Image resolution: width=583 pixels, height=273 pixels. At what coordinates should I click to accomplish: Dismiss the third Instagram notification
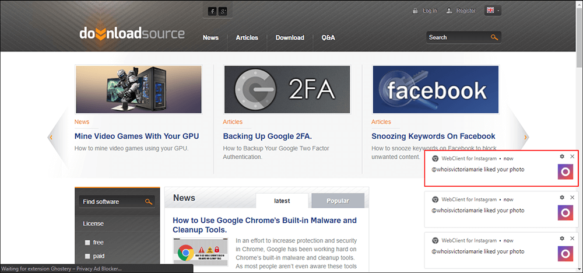click(573, 239)
